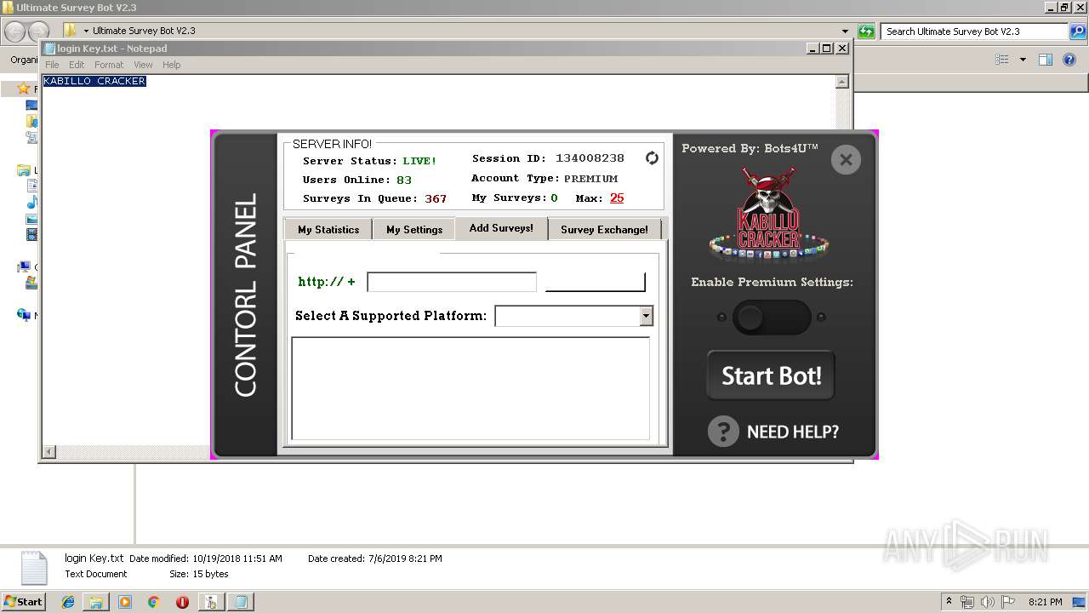
Task: Open Notepad View menu
Action: click(x=143, y=65)
